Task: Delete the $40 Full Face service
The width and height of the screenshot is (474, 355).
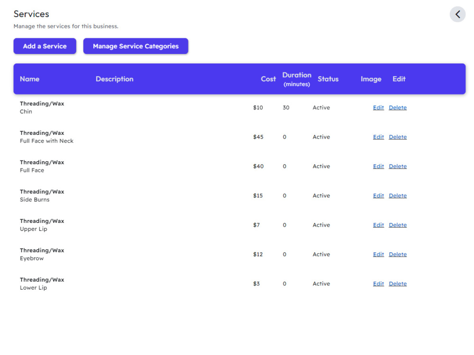Action: point(398,166)
